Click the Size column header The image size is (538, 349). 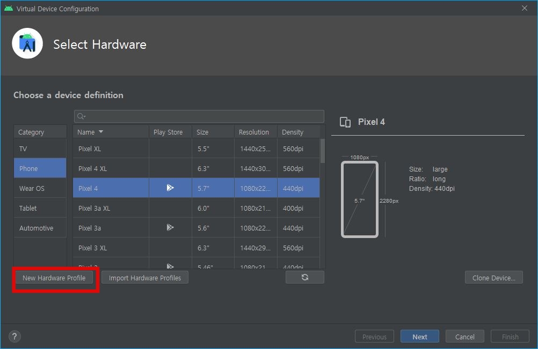pos(213,132)
